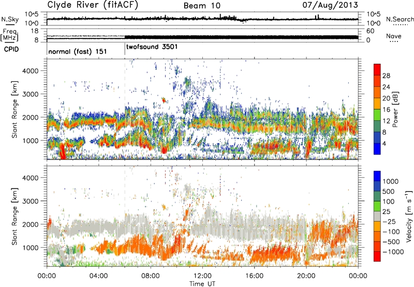Viewport: 414px width, 287px height.
Task: Click the "28" tick on Power colorbar
Action: (386, 76)
